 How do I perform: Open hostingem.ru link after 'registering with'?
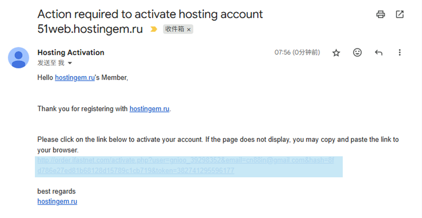(149, 109)
